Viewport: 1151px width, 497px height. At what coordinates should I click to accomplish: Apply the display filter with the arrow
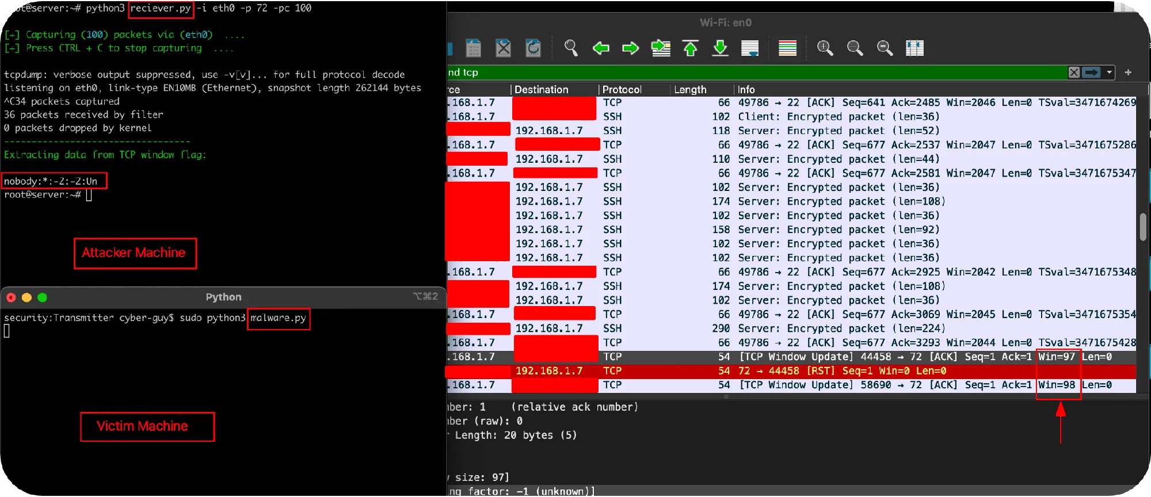tap(1091, 72)
